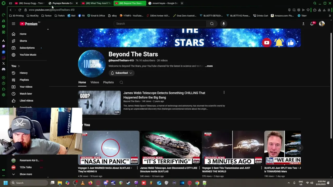Close the Psynaps Remote tab
Image resolution: width=333 pixels, height=187 pixels.
coord(76,3)
